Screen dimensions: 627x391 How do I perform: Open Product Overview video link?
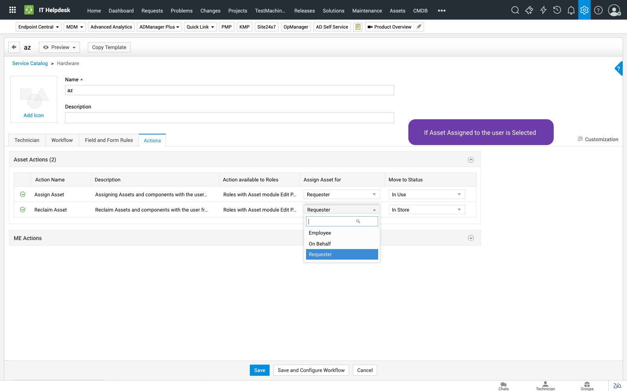(390, 27)
